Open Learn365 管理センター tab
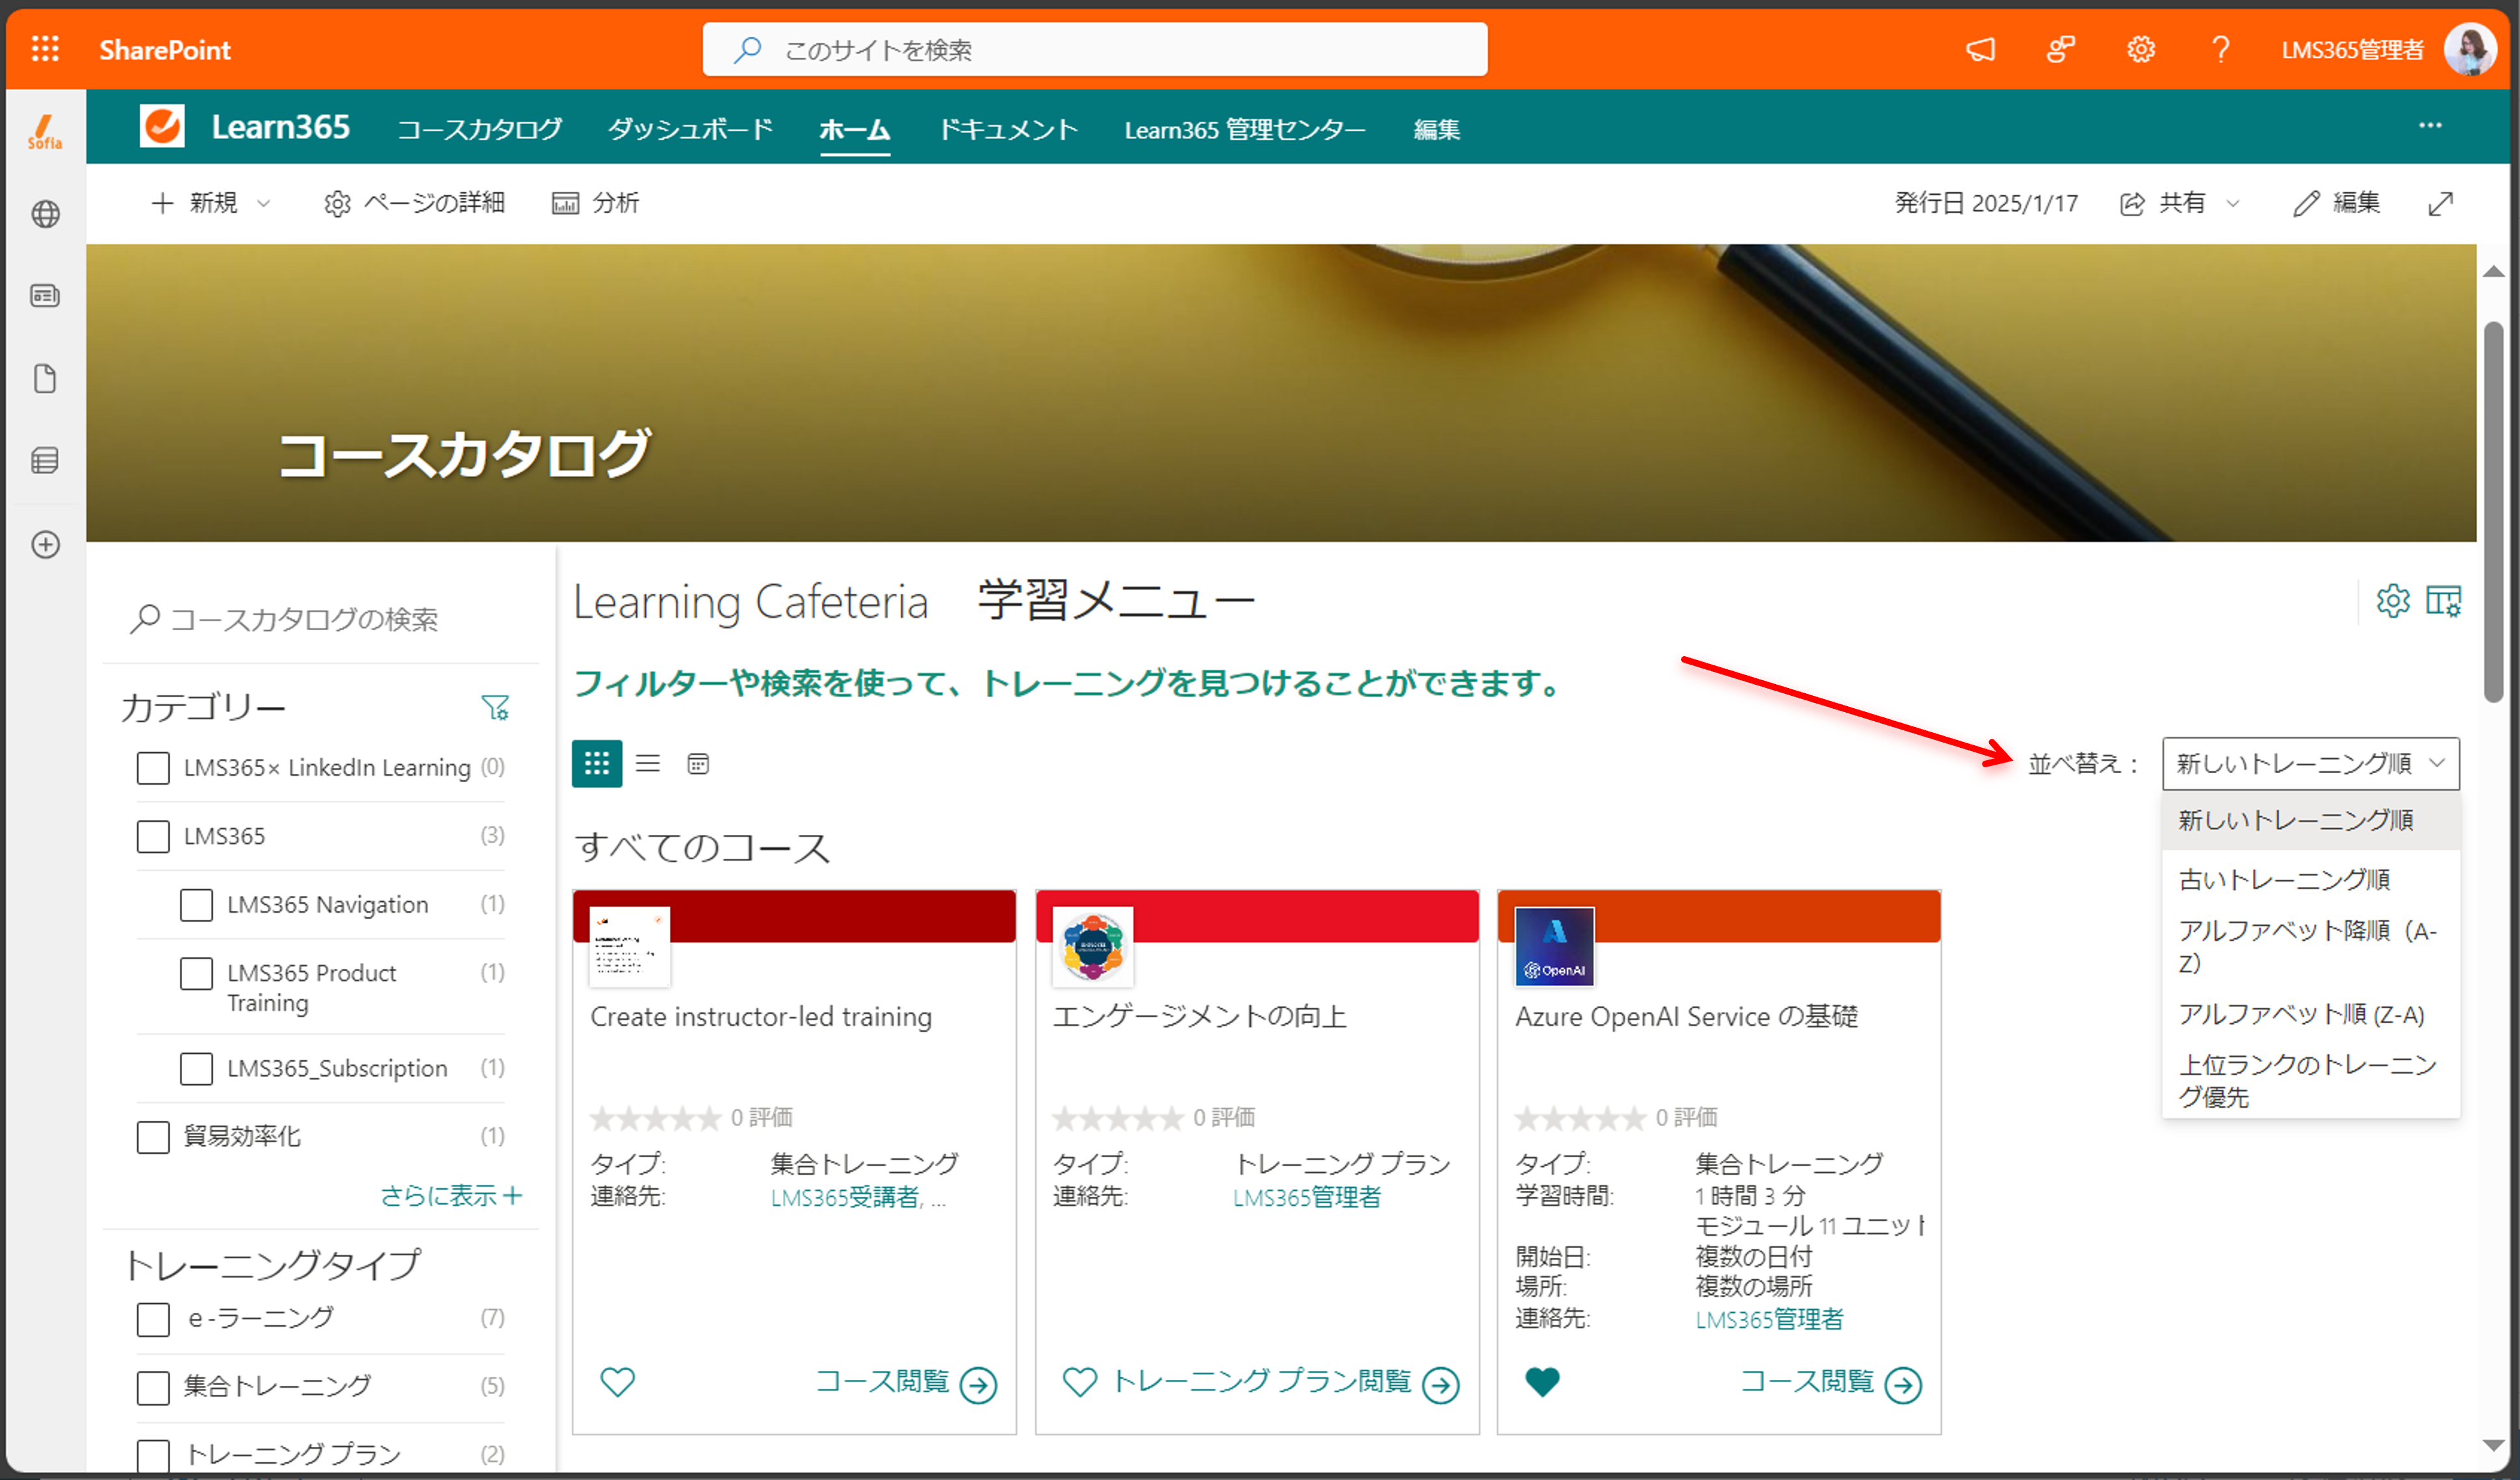 point(1245,129)
